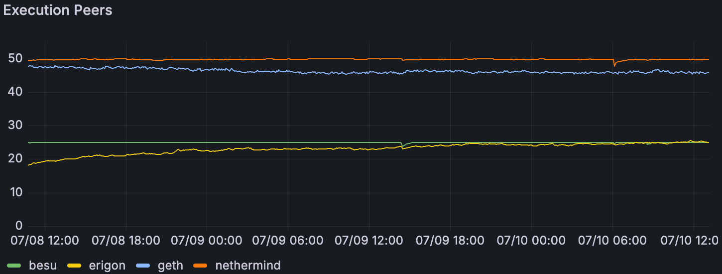Click the 0 y-axis tick label

19,226
